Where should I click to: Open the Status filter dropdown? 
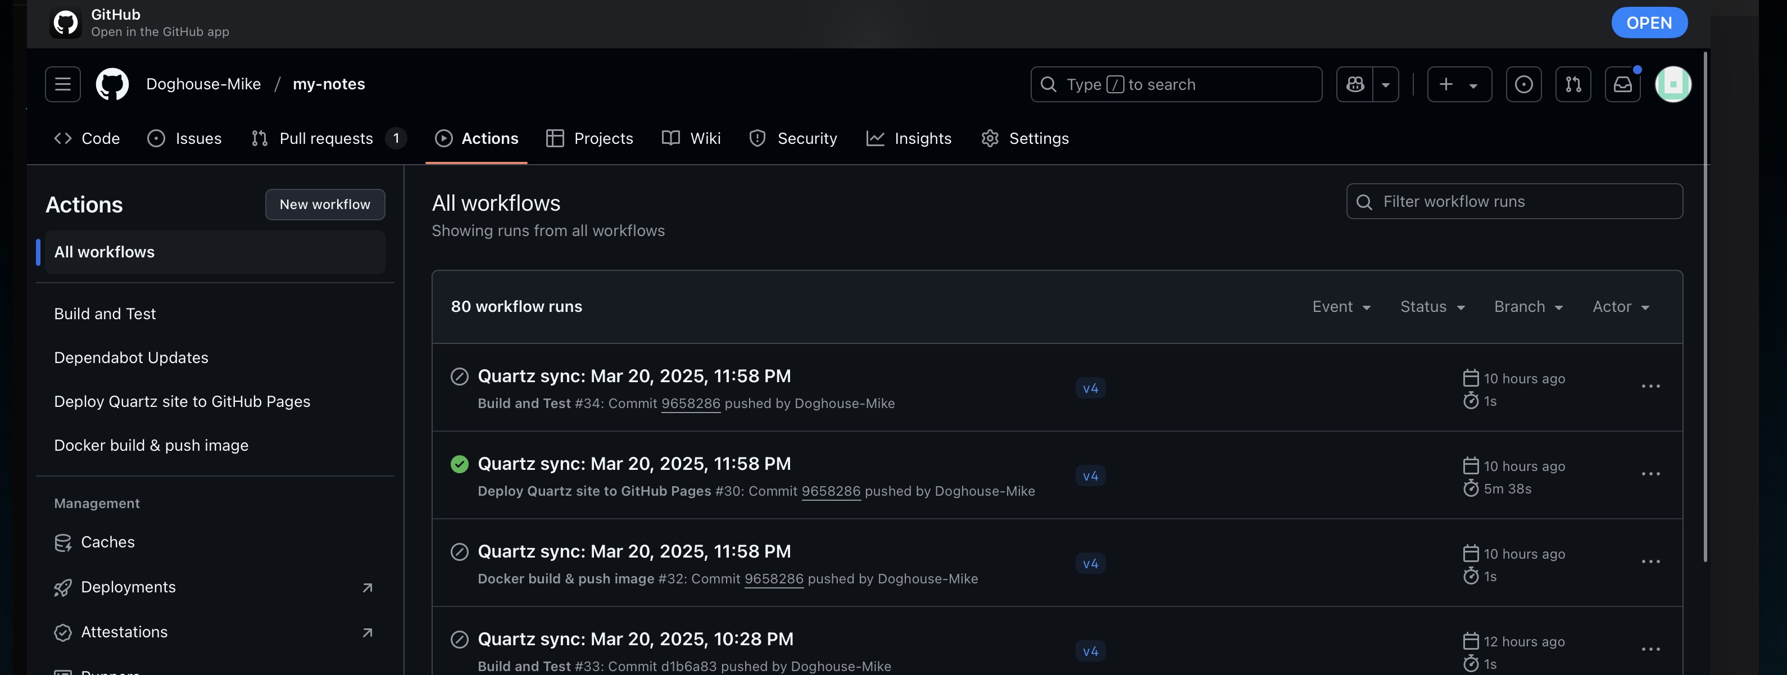point(1432,307)
